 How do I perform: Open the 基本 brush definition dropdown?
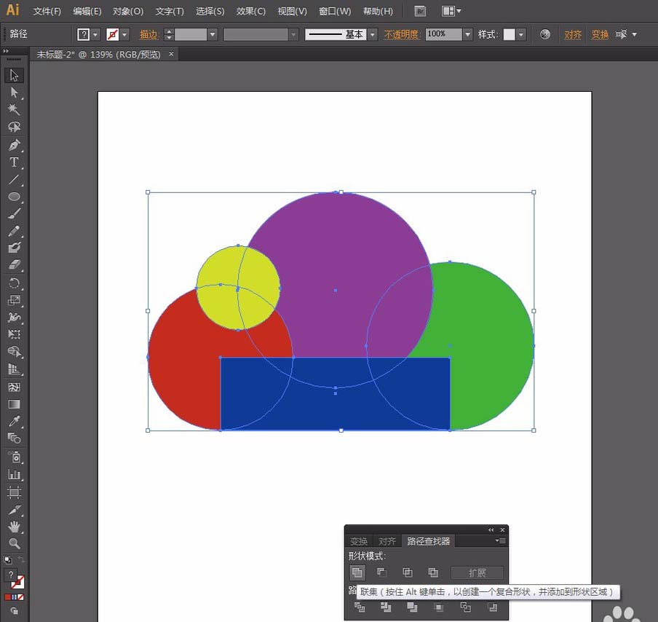click(x=373, y=34)
